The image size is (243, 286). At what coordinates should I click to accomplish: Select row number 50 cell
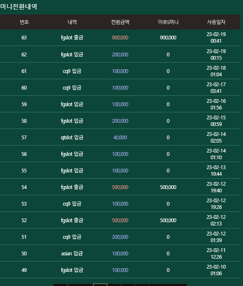tap(24, 254)
